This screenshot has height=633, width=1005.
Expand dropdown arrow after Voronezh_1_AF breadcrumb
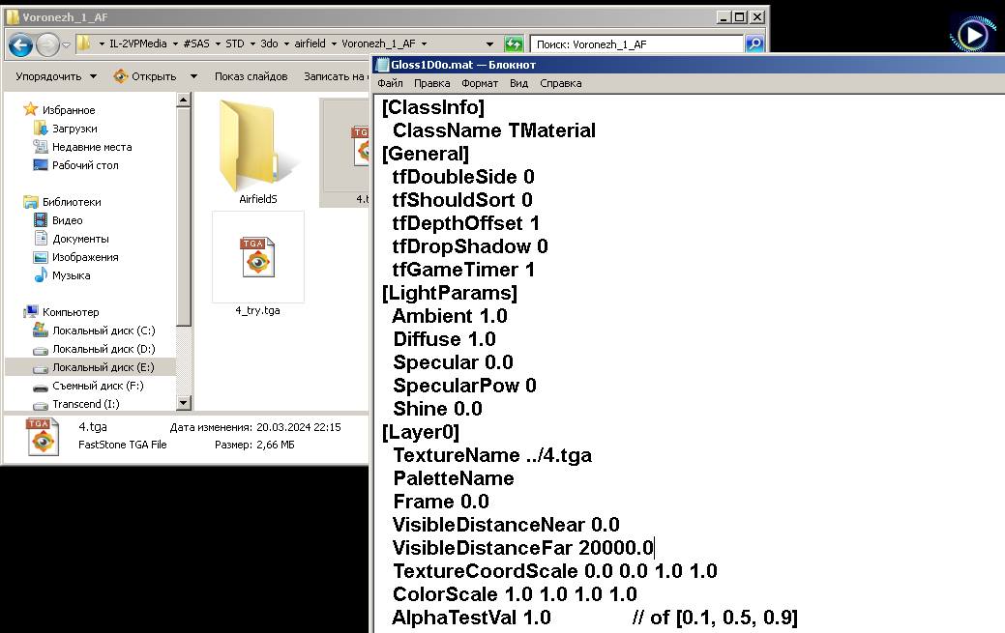point(424,44)
